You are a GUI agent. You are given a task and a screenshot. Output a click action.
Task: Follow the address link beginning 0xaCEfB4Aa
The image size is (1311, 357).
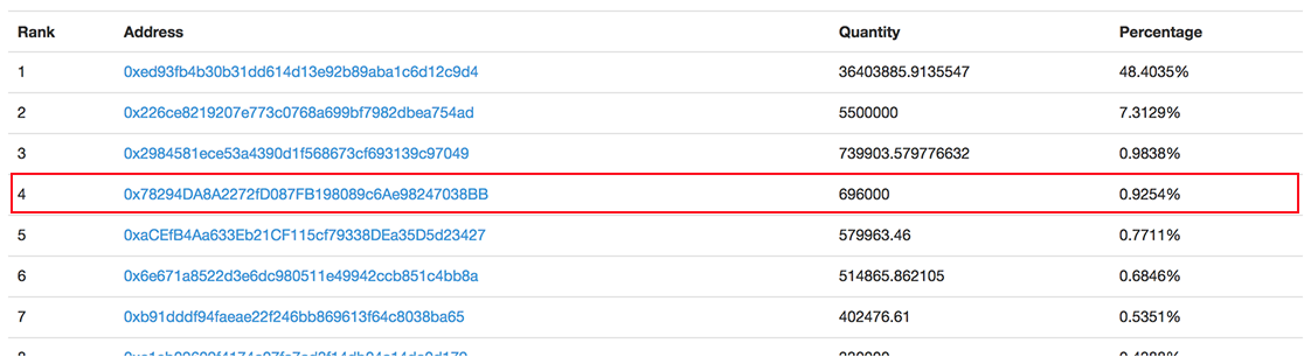tap(304, 235)
